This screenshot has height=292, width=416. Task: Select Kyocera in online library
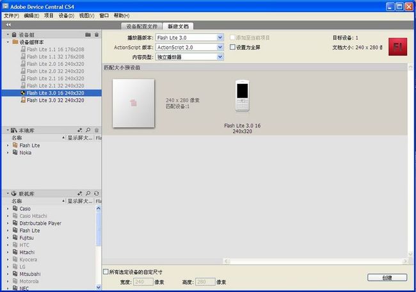[28, 259]
